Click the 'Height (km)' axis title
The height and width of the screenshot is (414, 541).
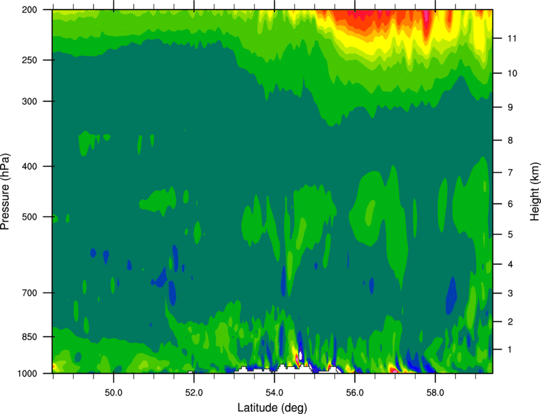click(535, 191)
